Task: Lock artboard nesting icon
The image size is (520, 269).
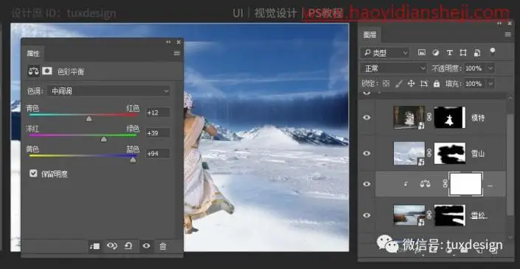Action: [x=424, y=84]
